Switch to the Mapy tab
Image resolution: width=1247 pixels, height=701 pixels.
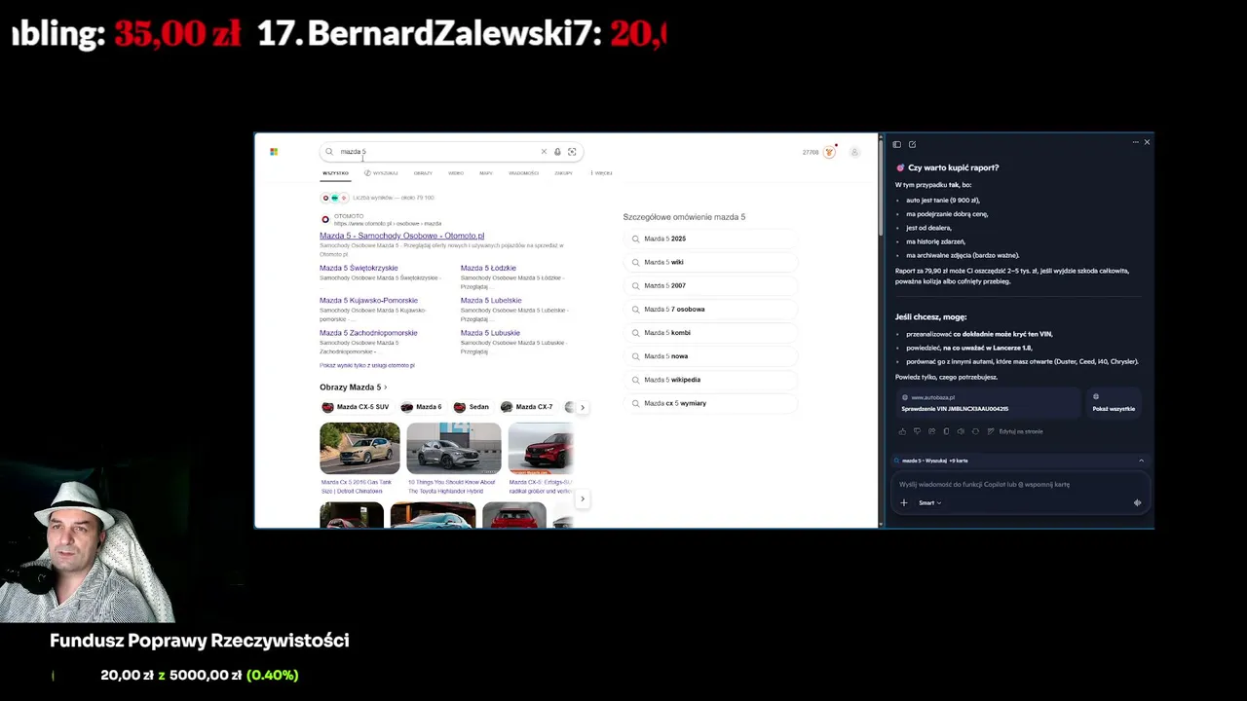tap(486, 173)
